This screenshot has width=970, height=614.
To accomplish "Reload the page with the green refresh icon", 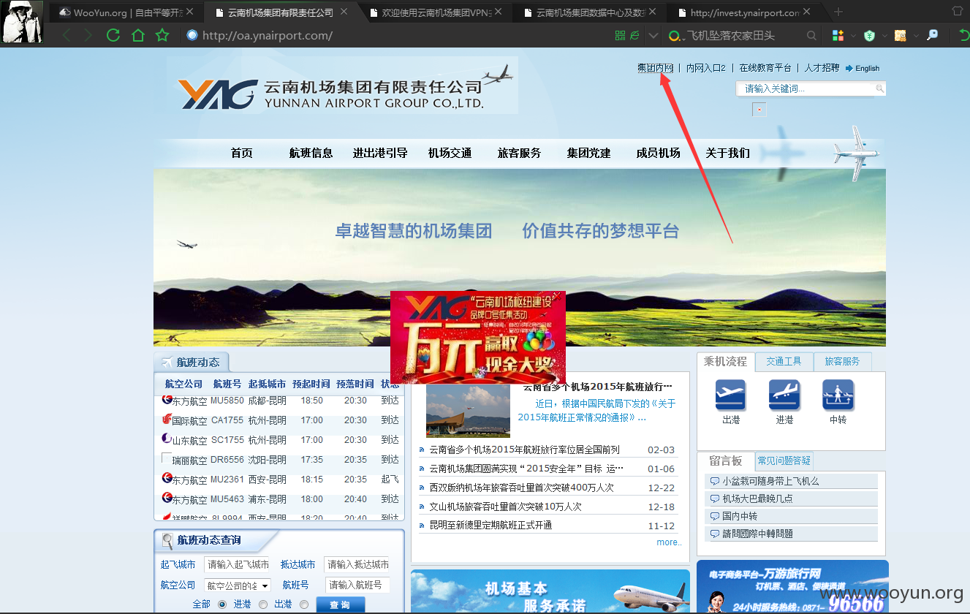I will point(113,35).
